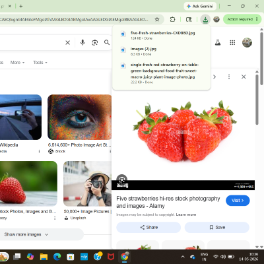Open Copilot from the taskbar
Screen dimensions: 264x264
point(30,257)
